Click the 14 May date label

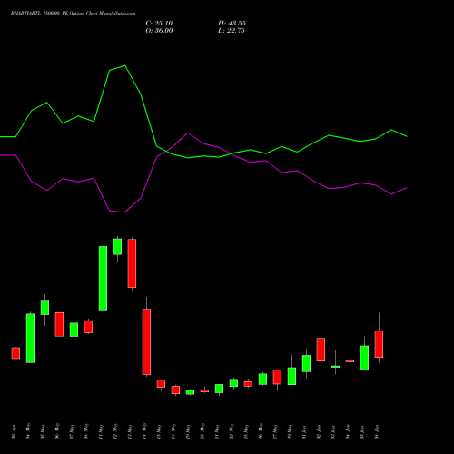(144, 432)
